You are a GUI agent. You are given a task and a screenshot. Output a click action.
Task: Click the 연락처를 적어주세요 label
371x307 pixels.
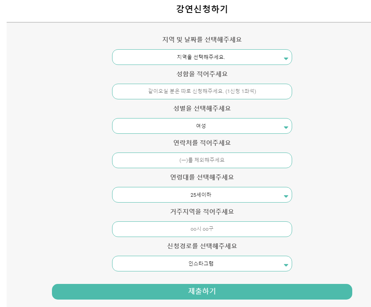tap(202, 143)
